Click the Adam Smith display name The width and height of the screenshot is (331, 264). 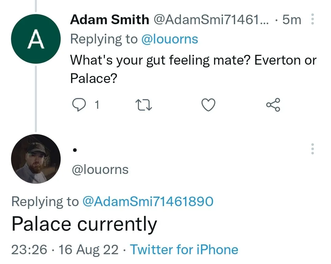(x=109, y=20)
